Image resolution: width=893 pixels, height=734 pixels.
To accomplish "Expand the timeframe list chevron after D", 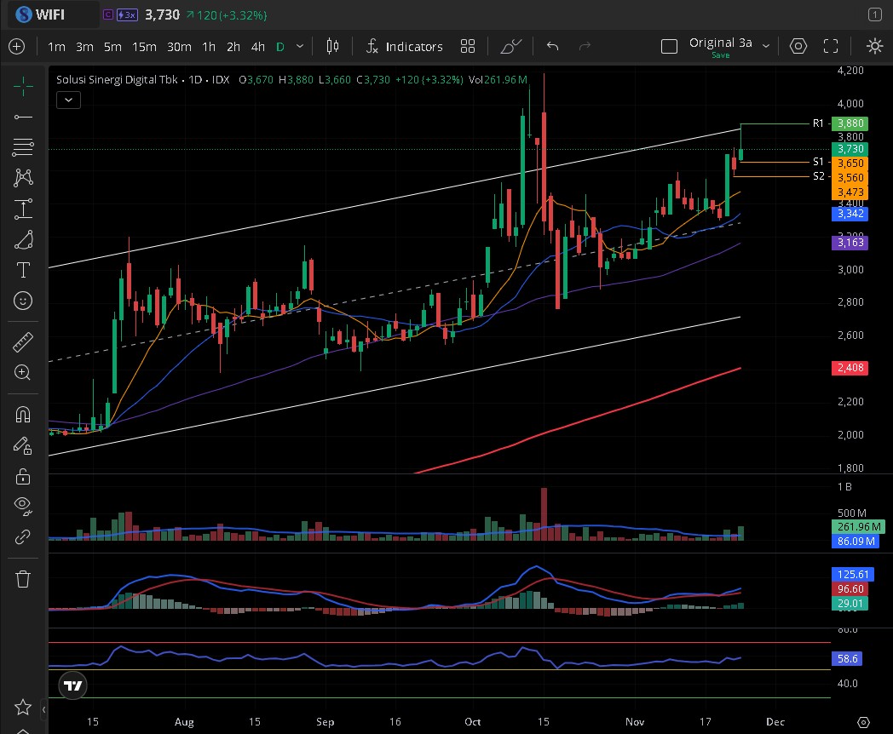I will click(x=298, y=47).
